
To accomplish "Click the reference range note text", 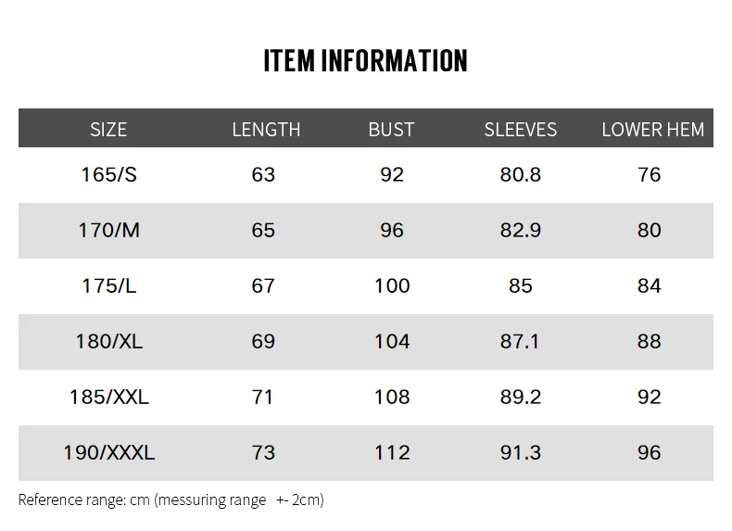I will pos(170,499).
